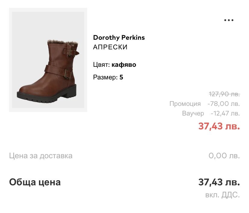Click the Обща цена label
The height and width of the screenshot is (213, 249).
click(35, 182)
